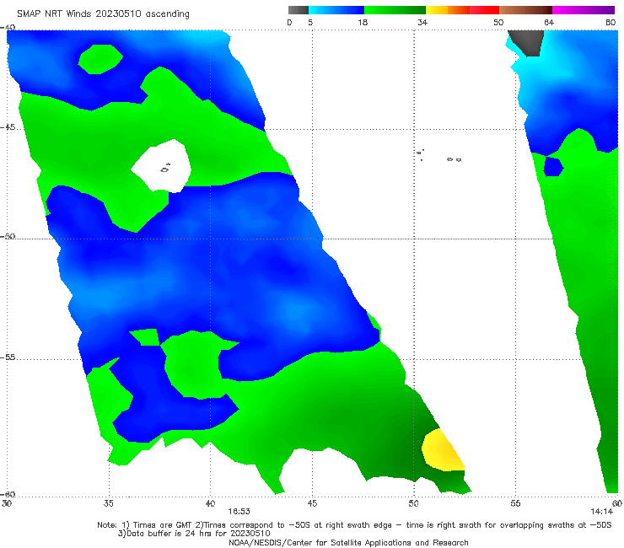This screenshot has height=548, width=624.
Task: Click the color bar label "34"
Action: point(422,22)
